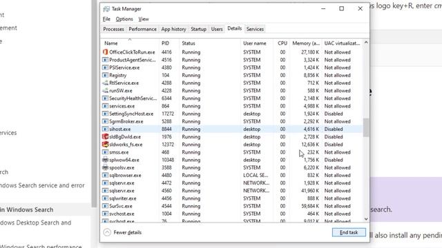Click the sqlservr.exe PID 4560 icon
The image size is (442, 248).
105,191
